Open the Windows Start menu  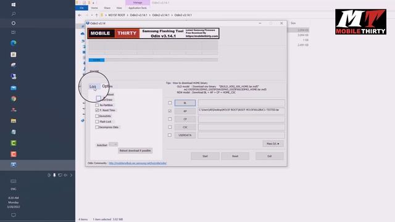pos(14,4)
